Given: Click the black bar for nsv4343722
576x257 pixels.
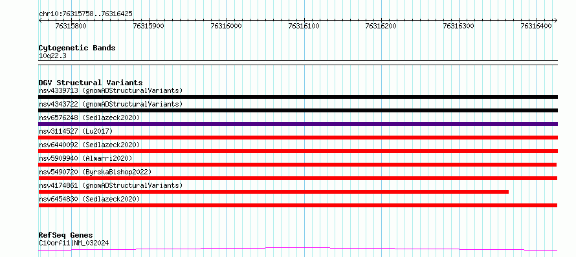Looking at the screenshot, I should (298, 110).
